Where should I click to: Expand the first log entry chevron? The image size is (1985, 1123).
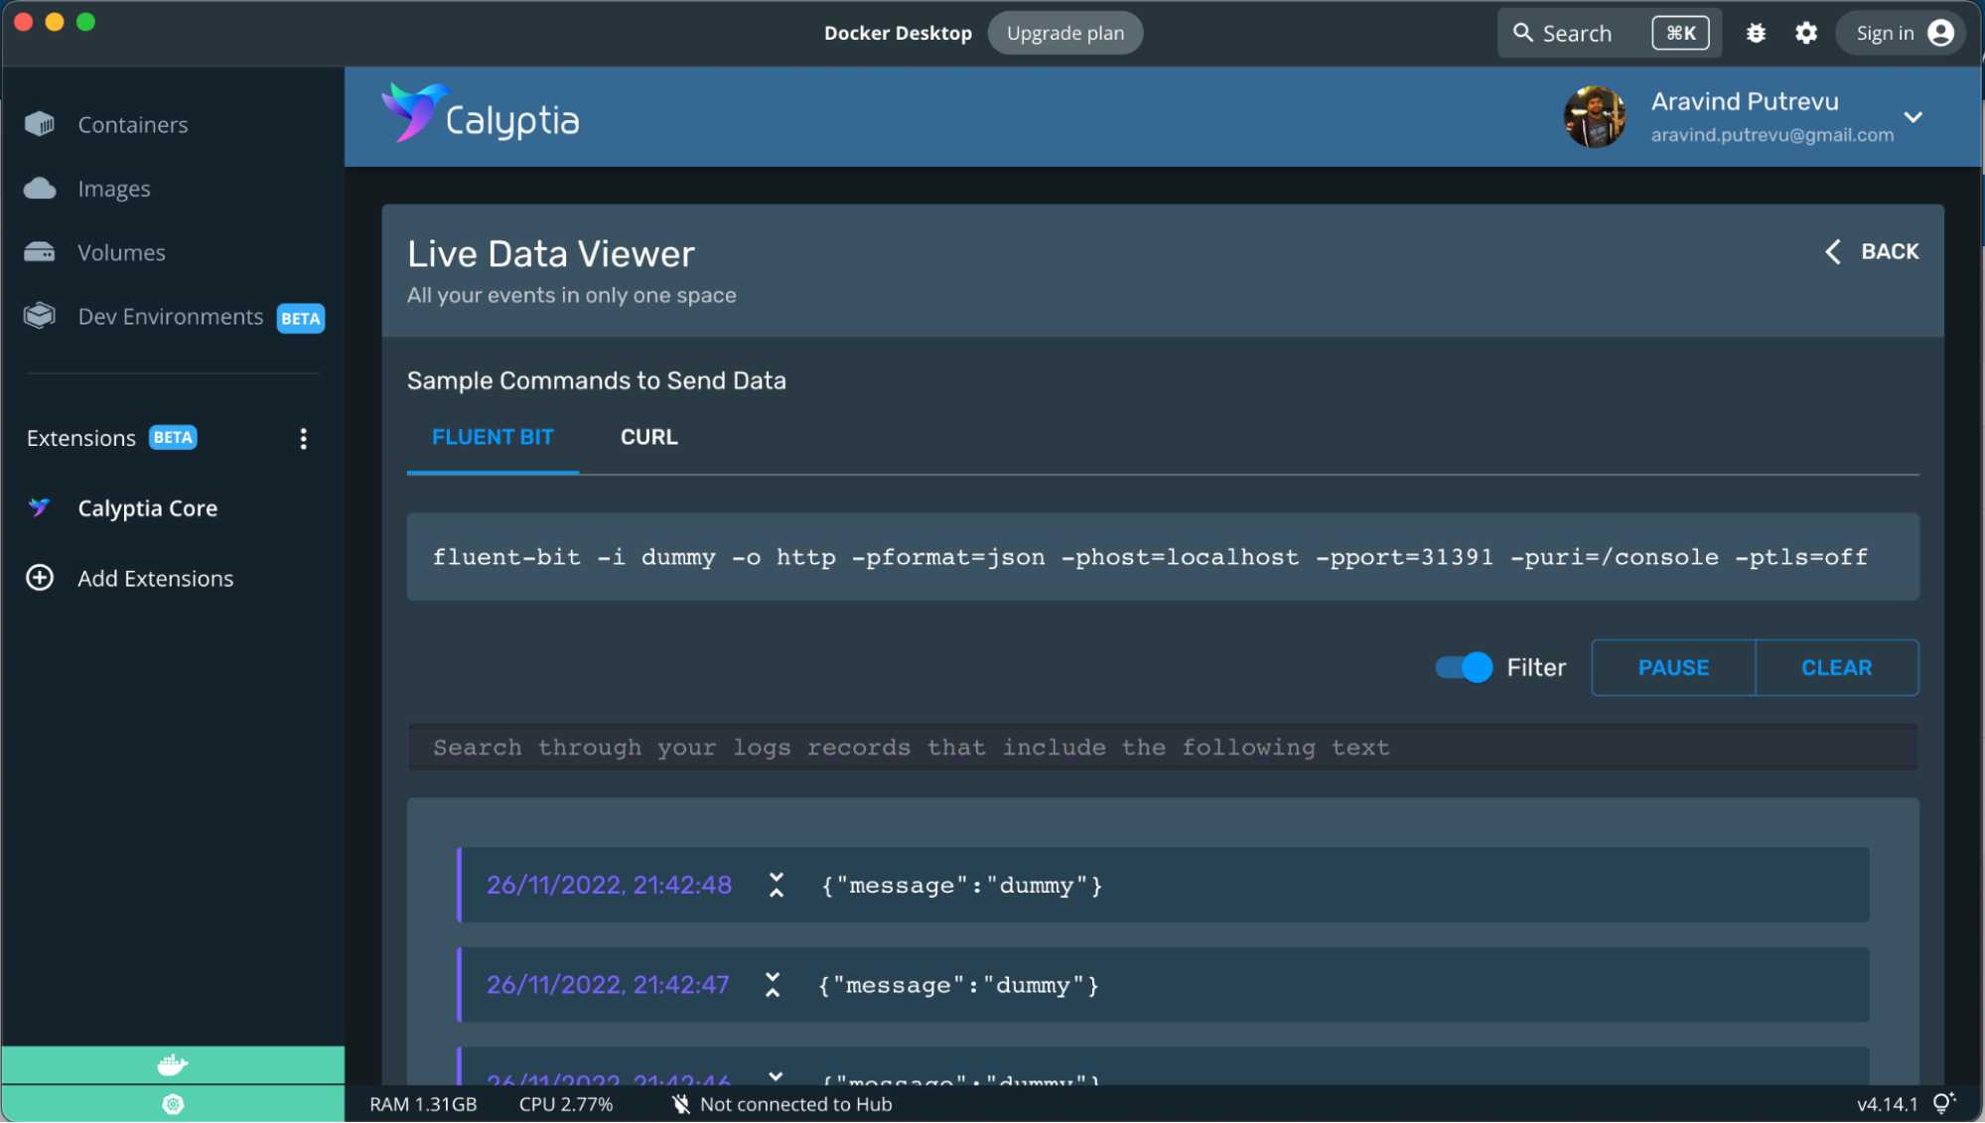point(773,885)
